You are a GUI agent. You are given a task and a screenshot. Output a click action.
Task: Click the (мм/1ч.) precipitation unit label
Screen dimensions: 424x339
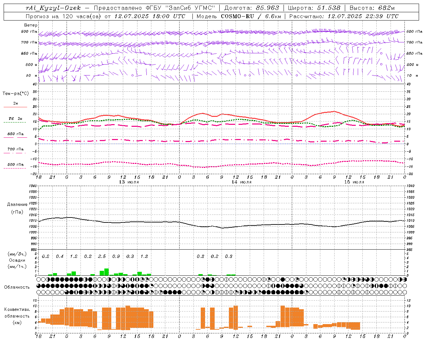pyautogui.click(x=17, y=266)
